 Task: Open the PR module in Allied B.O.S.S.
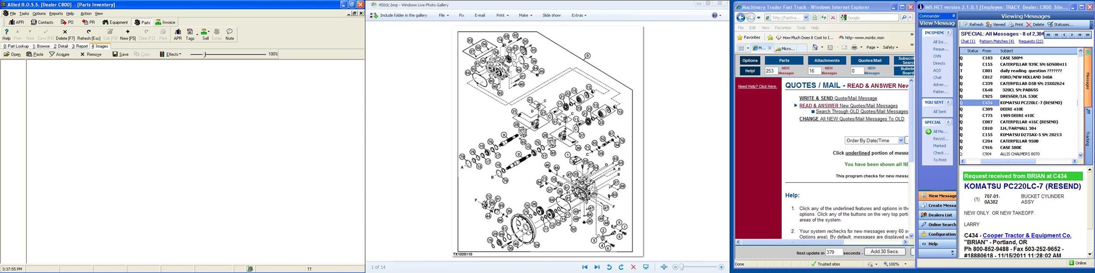tap(88, 22)
